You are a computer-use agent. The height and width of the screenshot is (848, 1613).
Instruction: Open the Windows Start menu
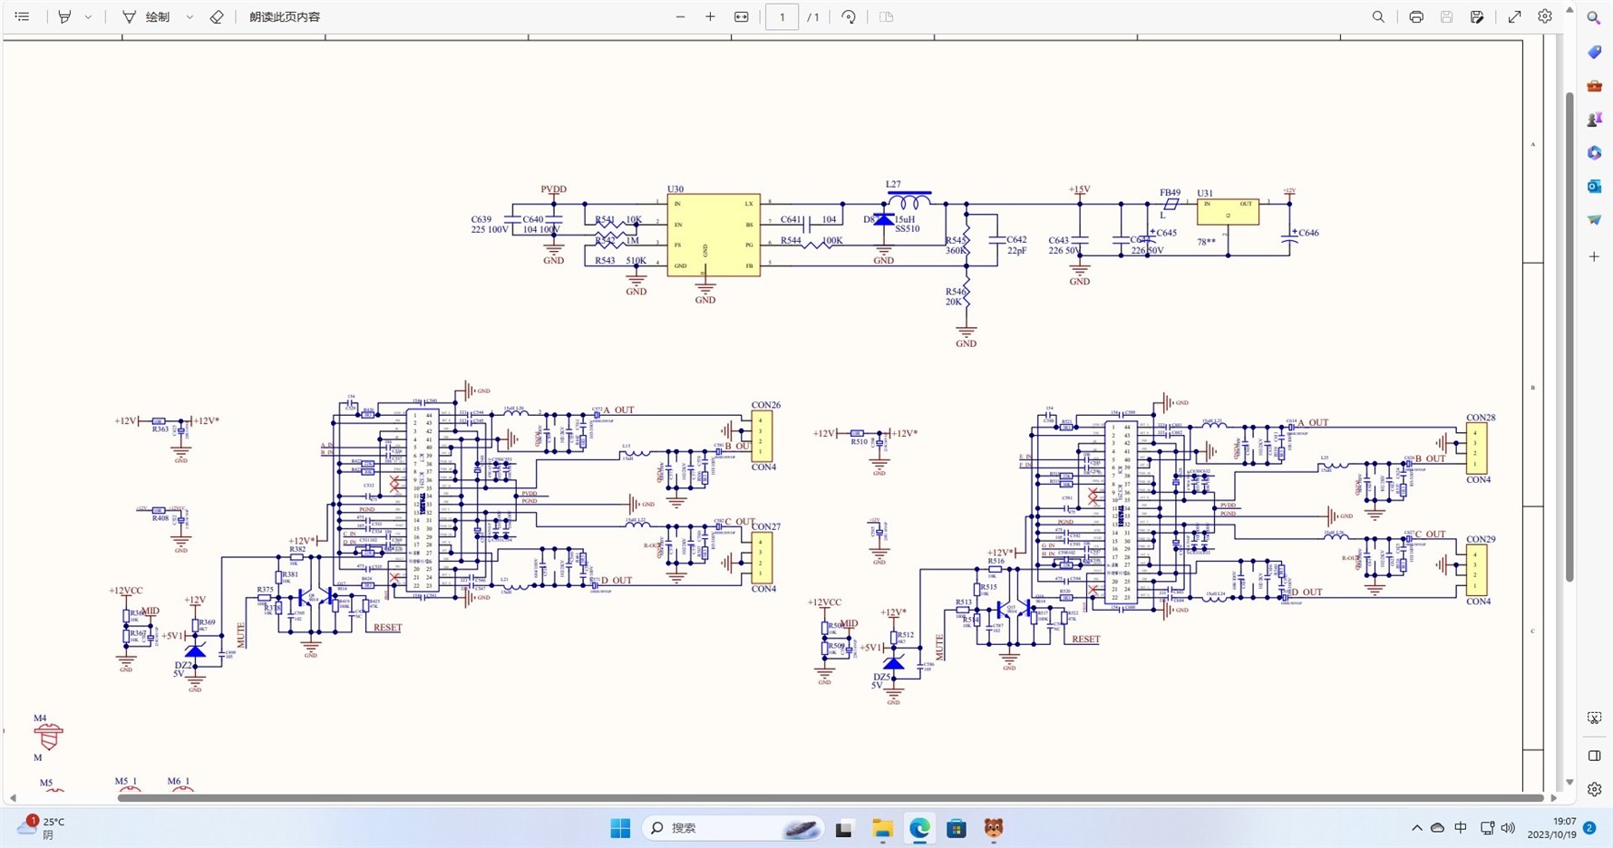pos(620,828)
